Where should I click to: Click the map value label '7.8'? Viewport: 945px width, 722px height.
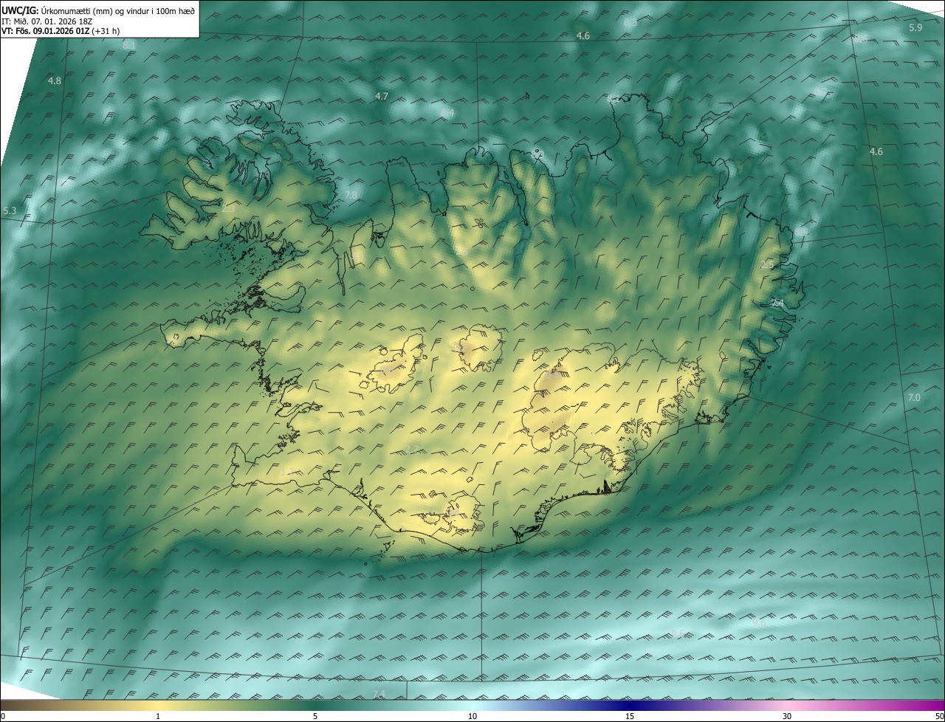pos(351,195)
